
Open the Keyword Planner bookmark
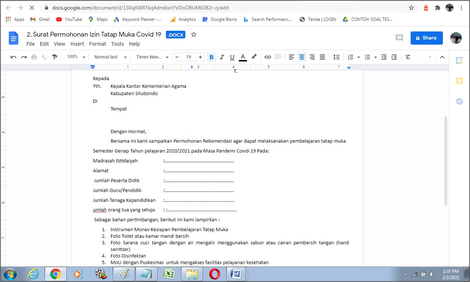click(137, 19)
